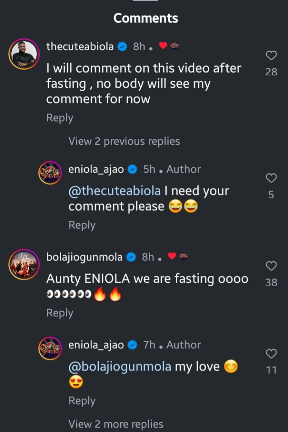Image resolution: width=288 pixels, height=432 pixels.
Task: Like bolajiogunmola's 'Aunty ENIOLA' comment
Action: click(x=271, y=266)
